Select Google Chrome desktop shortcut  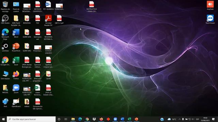point(5,61)
